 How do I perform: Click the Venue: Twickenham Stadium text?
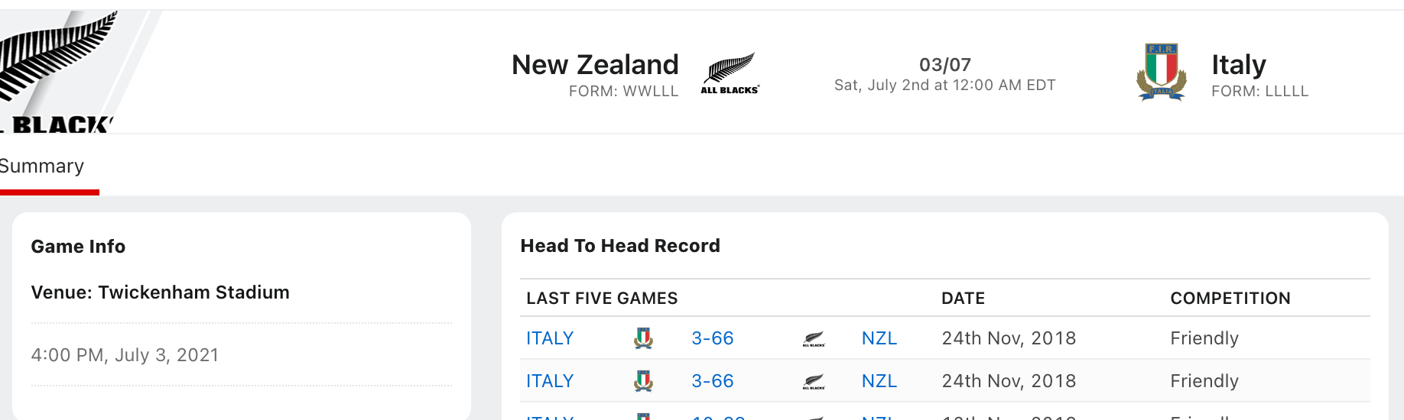(x=161, y=292)
